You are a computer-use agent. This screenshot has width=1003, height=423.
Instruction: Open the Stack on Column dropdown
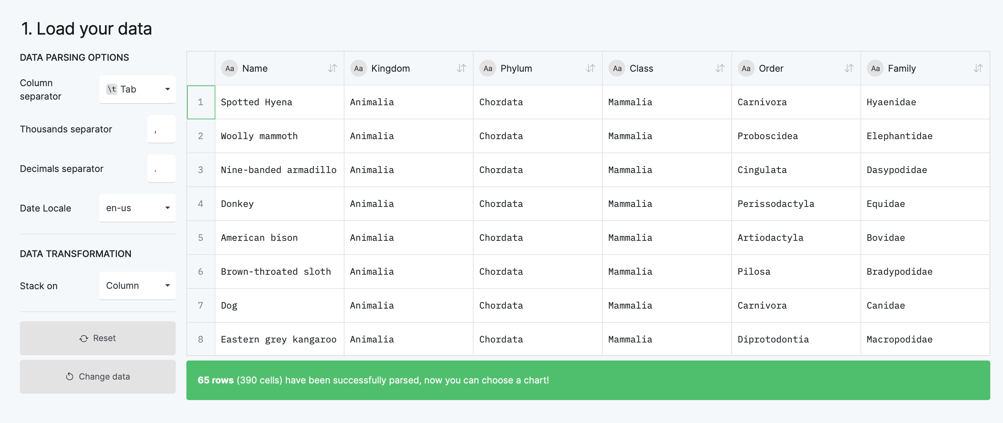pyautogui.click(x=138, y=286)
